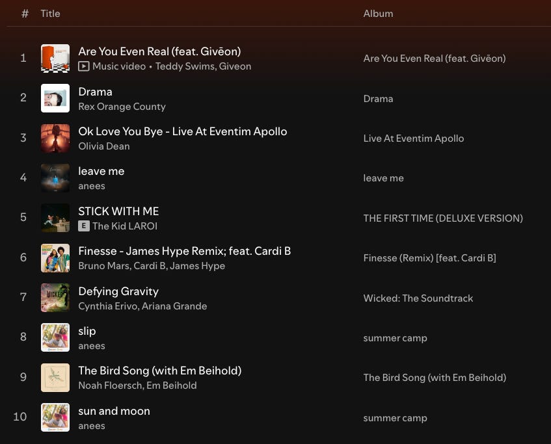Select the Ok Love You Bye cover art
This screenshot has height=444, width=551.
coord(55,138)
